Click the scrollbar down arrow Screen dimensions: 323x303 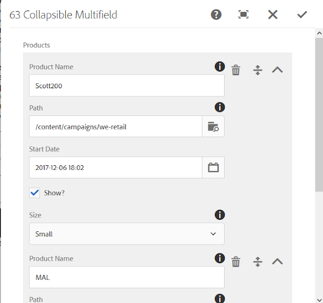[319, 299]
